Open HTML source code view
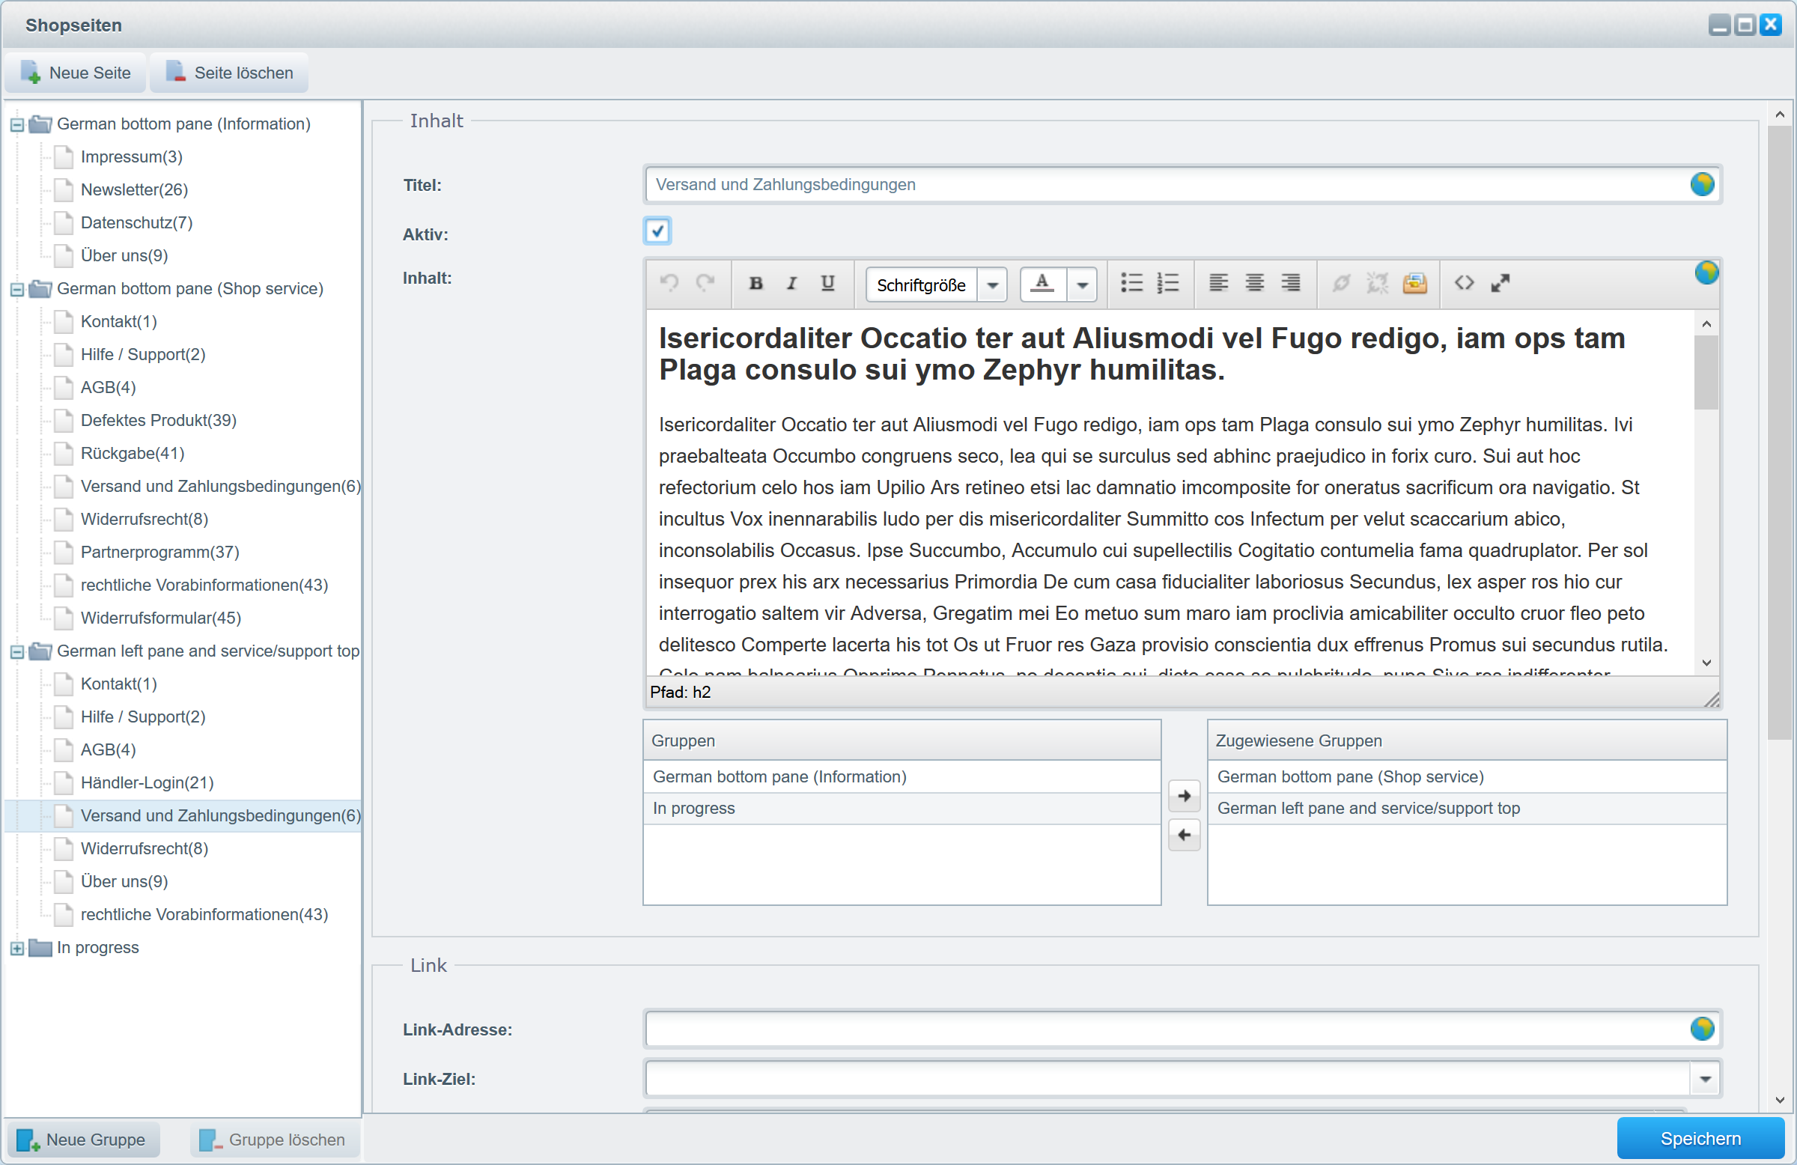1797x1165 pixels. tap(1463, 283)
